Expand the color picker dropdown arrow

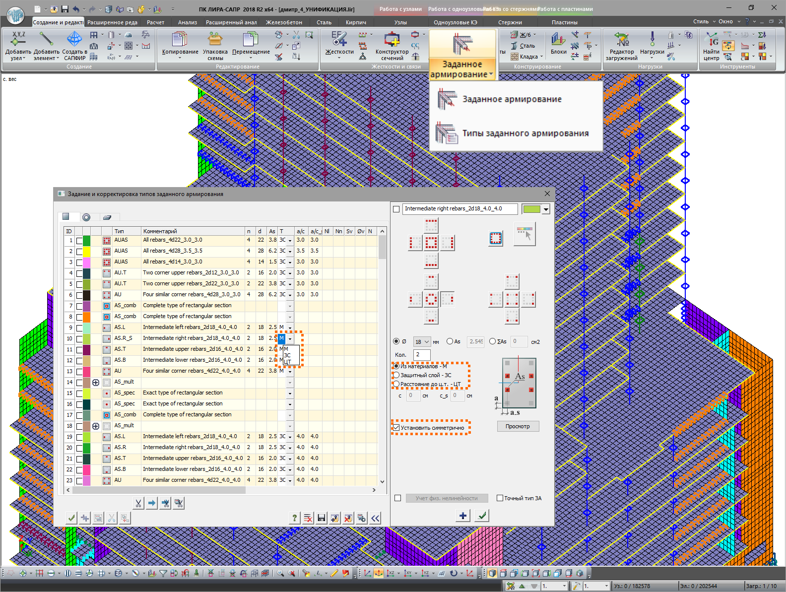click(x=546, y=209)
